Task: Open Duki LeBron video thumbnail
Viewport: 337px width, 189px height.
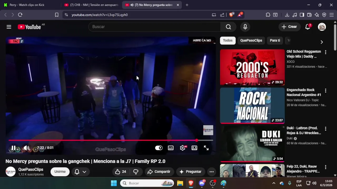Action: click(252, 144)
